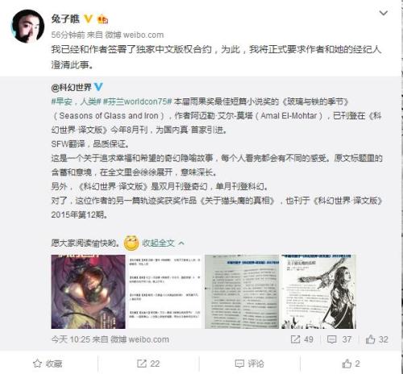403x374 pixels.
Task: Click the 评论 comment button
Action: pos(250,364)
